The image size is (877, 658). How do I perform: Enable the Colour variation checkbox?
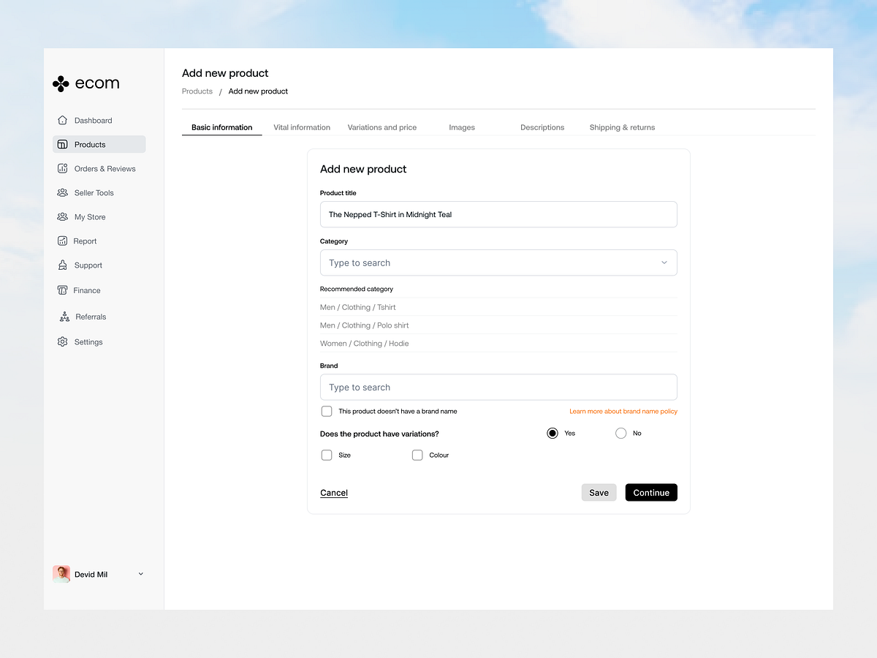coord(417,455)
